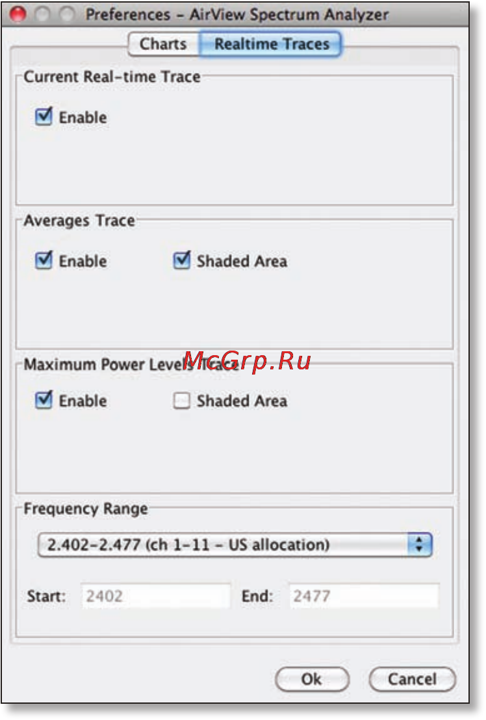
Task: Click the zoom window button
Action: tap(67, 14)
